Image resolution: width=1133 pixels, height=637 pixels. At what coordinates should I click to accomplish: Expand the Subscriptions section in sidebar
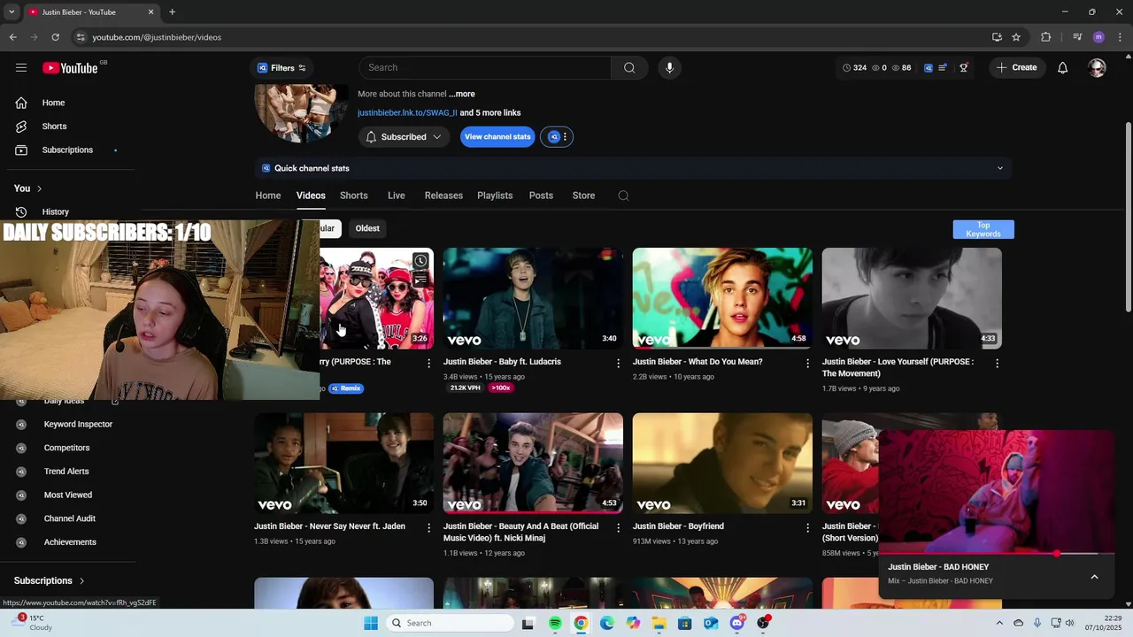click(x=50, y=581)
